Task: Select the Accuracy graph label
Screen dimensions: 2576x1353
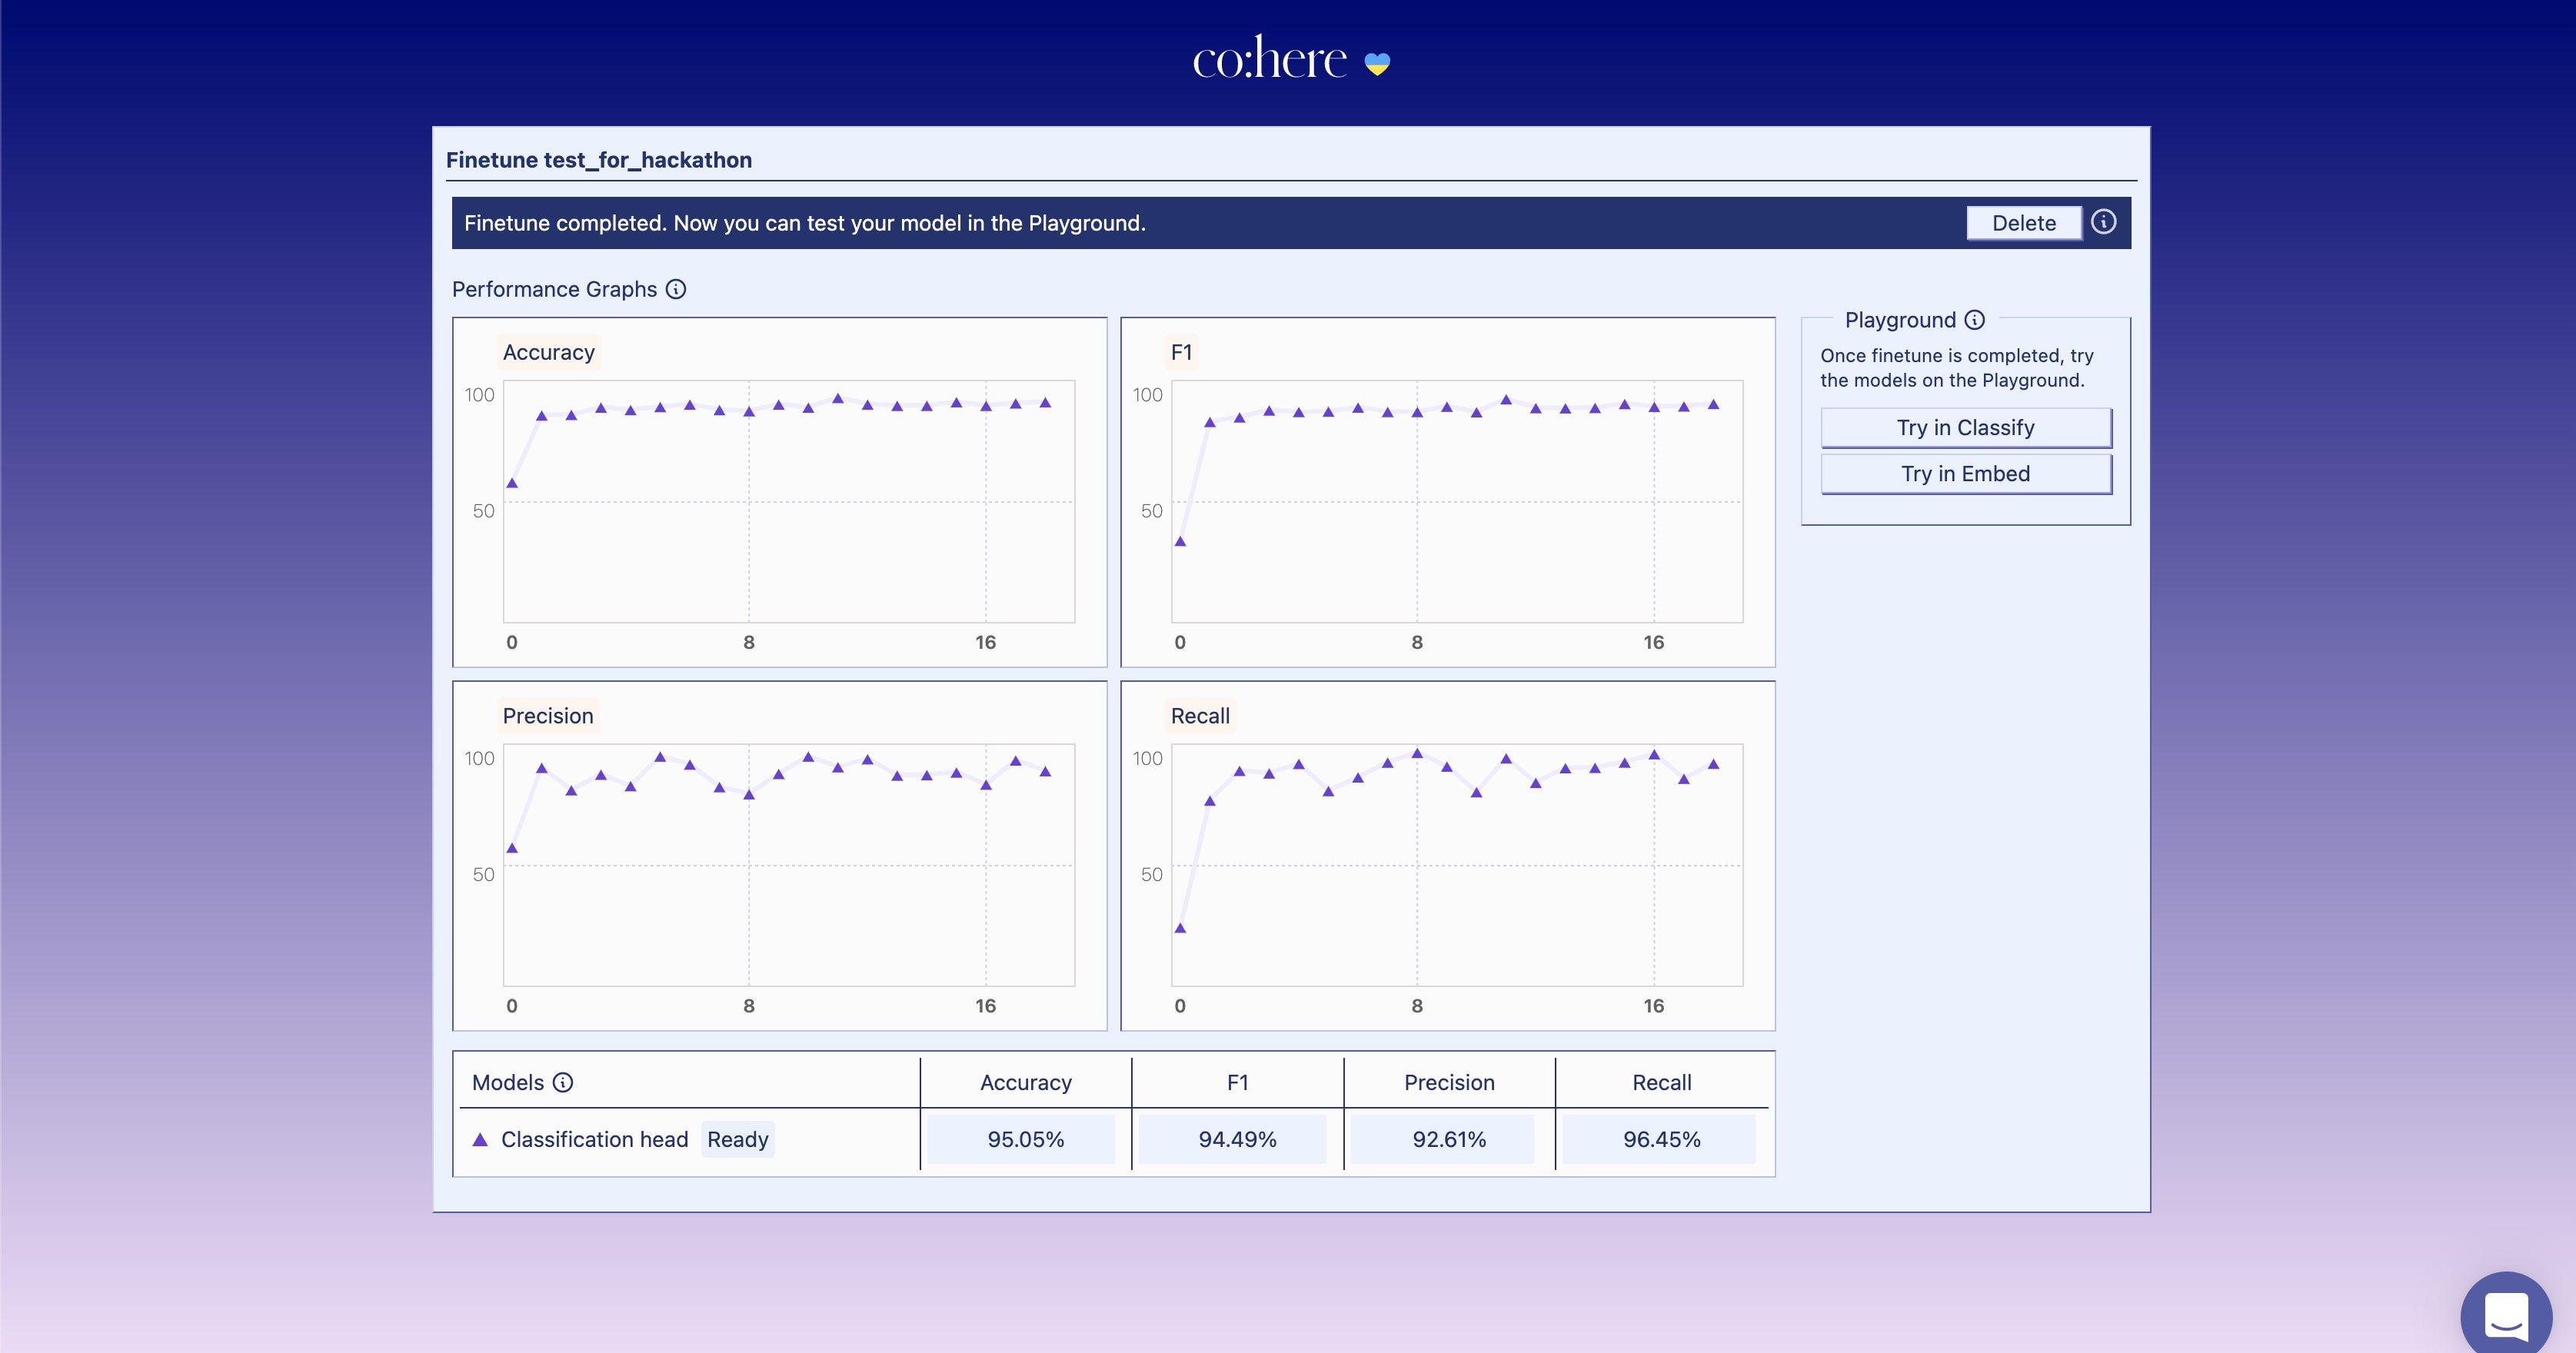Action: (x=548, y=352)
